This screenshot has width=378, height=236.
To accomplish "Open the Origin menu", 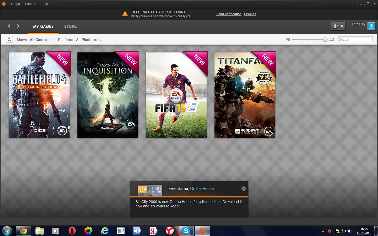I will click(x=15, y=4).
